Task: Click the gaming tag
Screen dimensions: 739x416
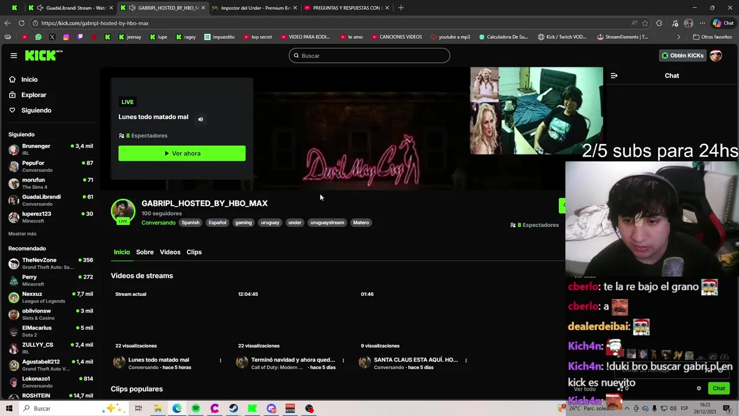Action: click(243, 222)
